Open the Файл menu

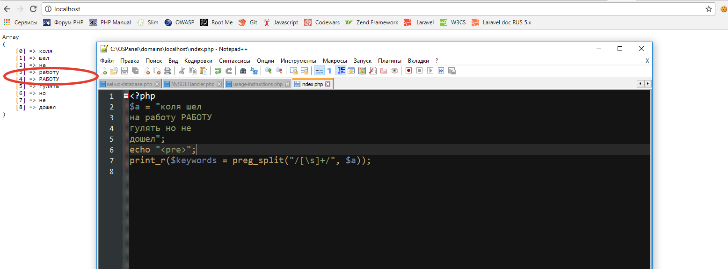coord(107,61)
